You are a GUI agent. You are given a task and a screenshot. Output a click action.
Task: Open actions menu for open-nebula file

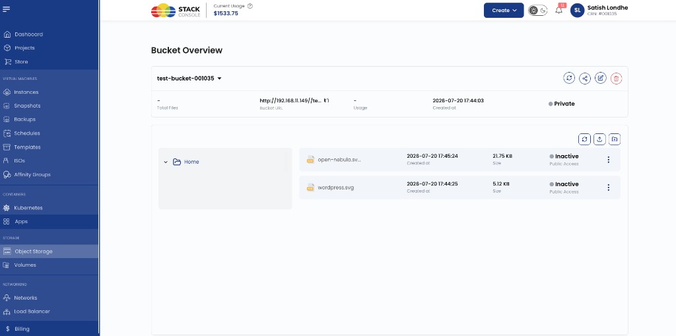pyautogui.click(x=608, y=160)
